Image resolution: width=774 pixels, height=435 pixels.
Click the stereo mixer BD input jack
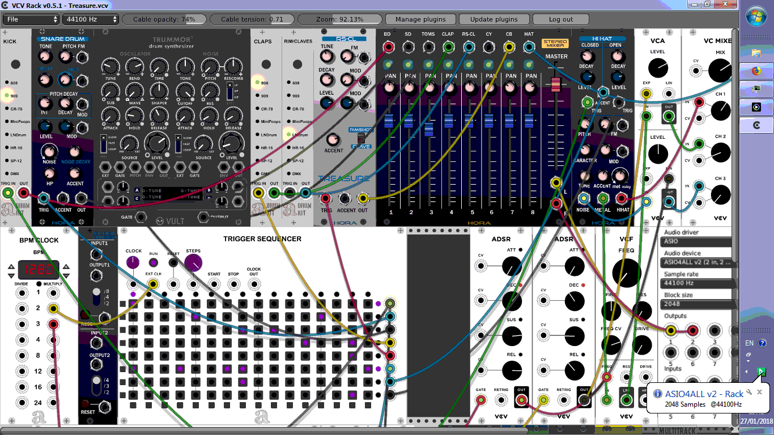388,47
